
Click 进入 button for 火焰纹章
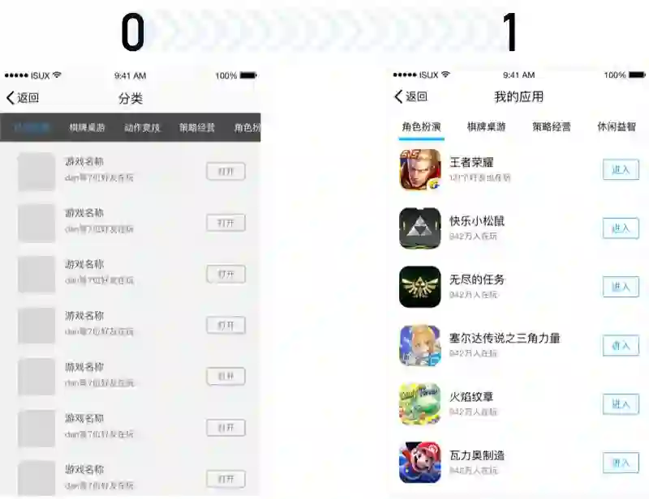pyautogui.click(x=621, y=404)
